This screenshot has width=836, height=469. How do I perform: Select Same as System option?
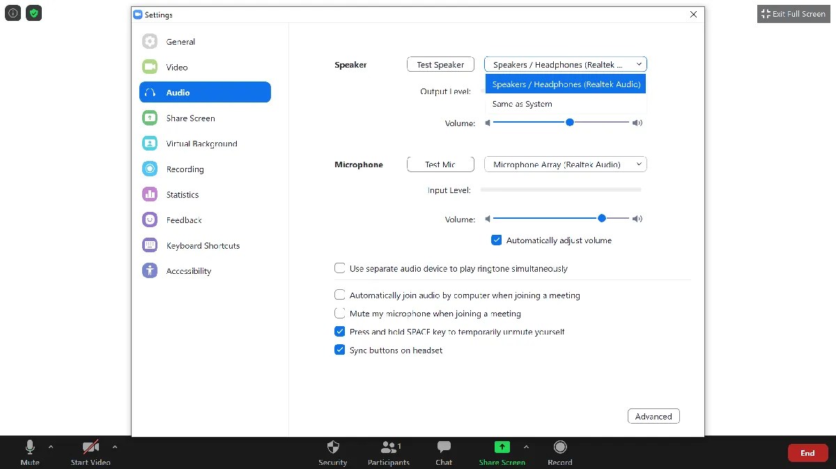pos(566,104)
